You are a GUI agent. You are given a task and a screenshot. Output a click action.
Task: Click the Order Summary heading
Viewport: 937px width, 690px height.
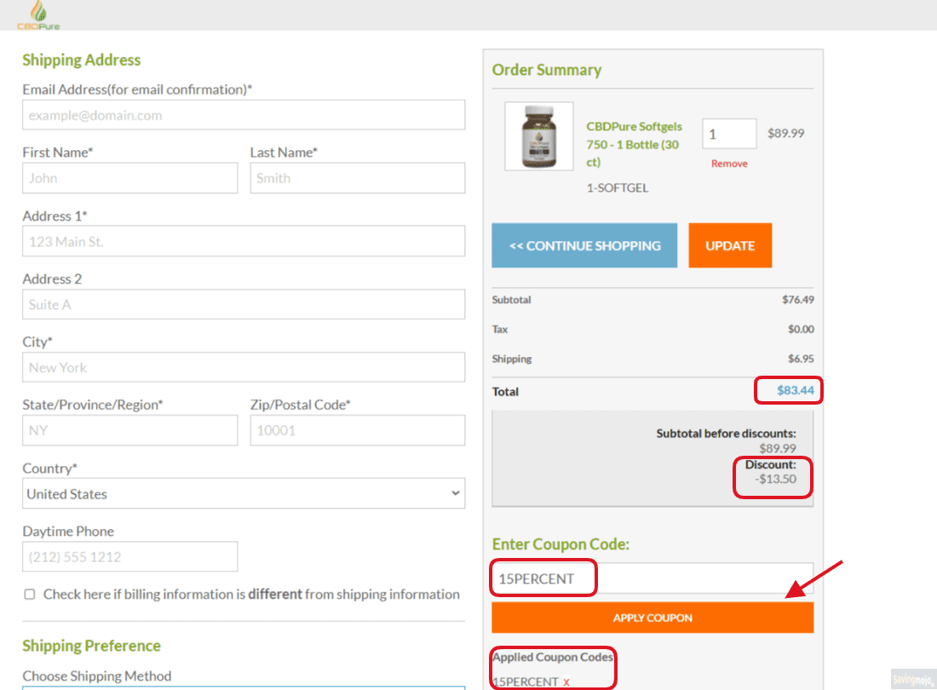(x=546, y=70)
